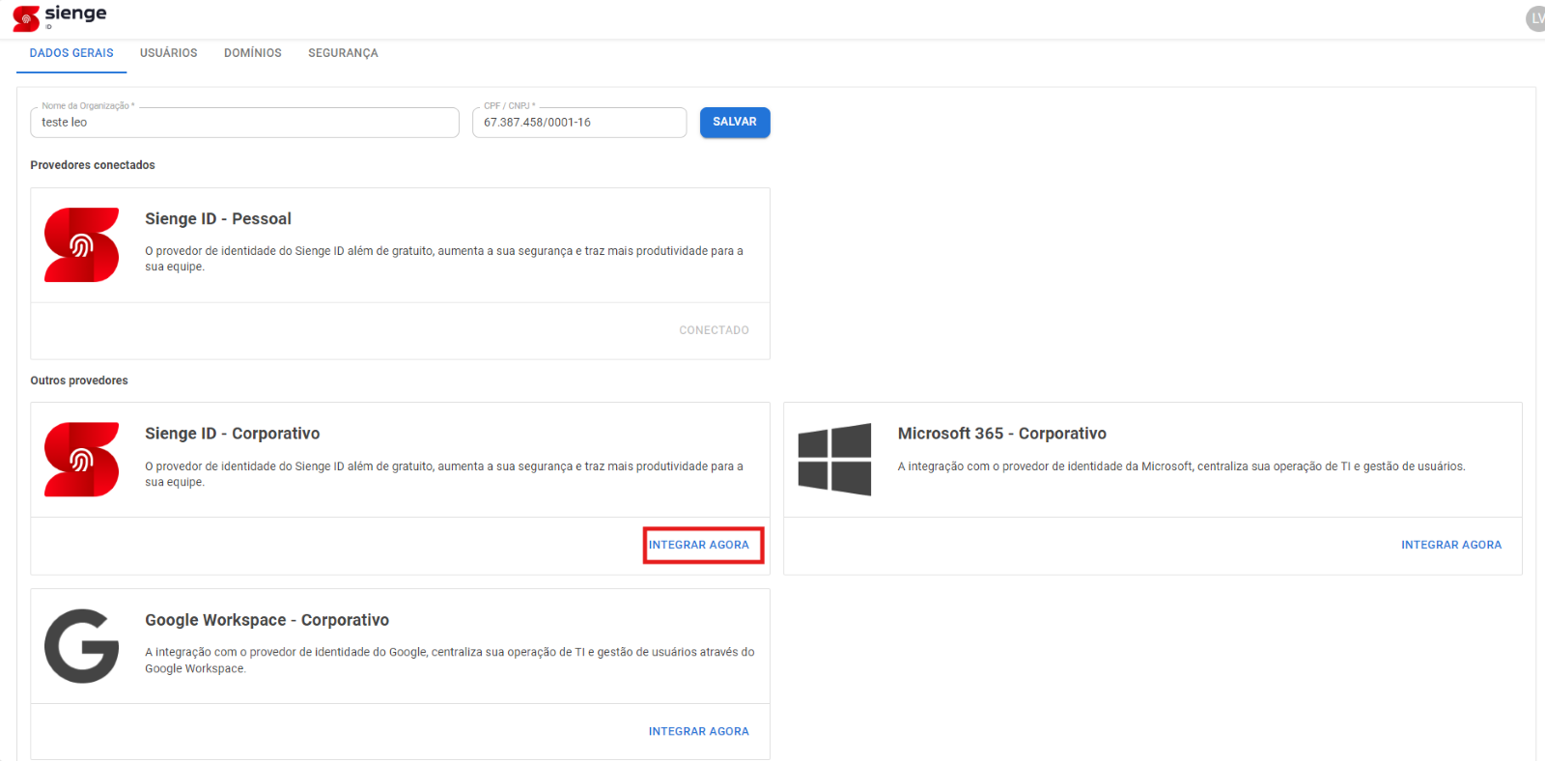Open the Usuários tab
The image size is (1545, 761).
(x=168, y=53)
